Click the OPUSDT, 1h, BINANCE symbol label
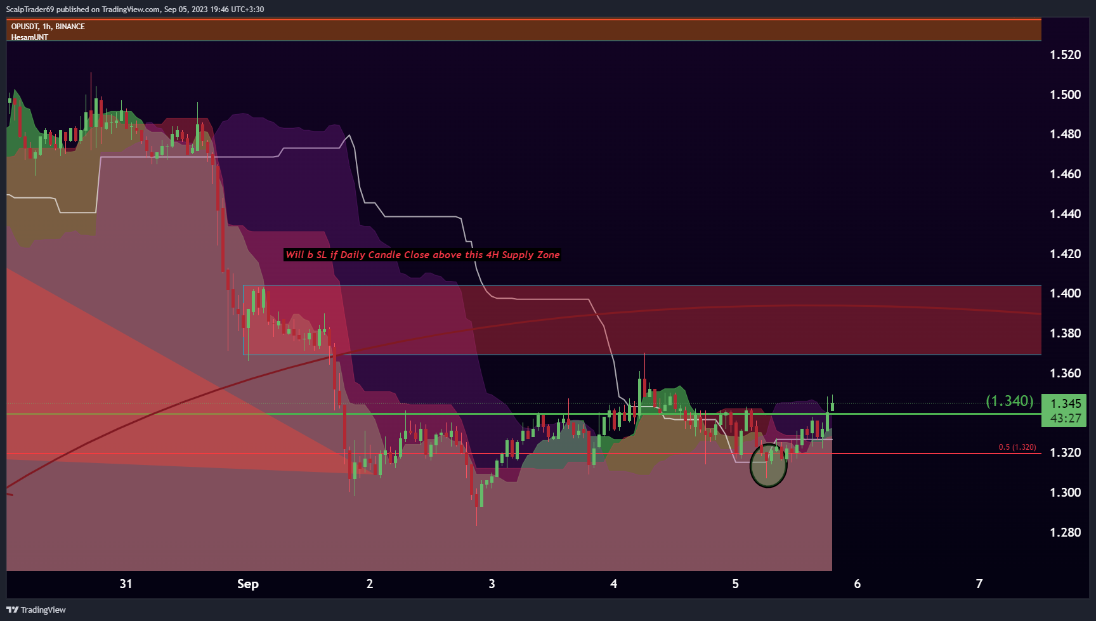The width and height of the screenshot is (1096, 621). [x=48, y=27]
